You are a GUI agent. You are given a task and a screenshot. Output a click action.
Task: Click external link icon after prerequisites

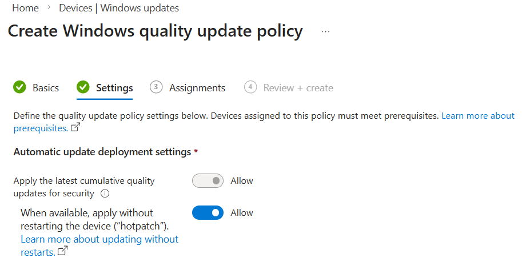coord(75,128)
